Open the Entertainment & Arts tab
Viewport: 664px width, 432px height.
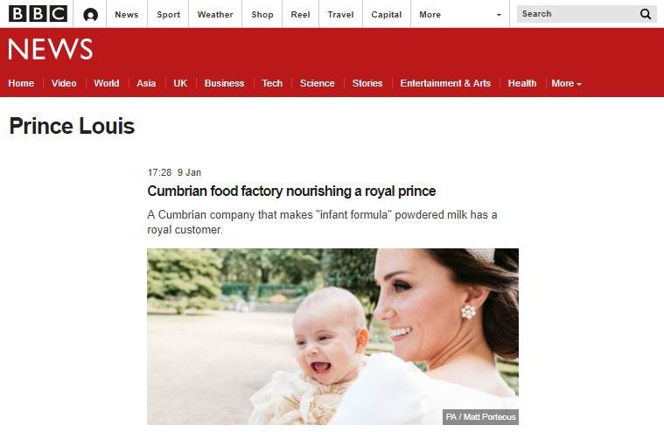click(445, 83)
